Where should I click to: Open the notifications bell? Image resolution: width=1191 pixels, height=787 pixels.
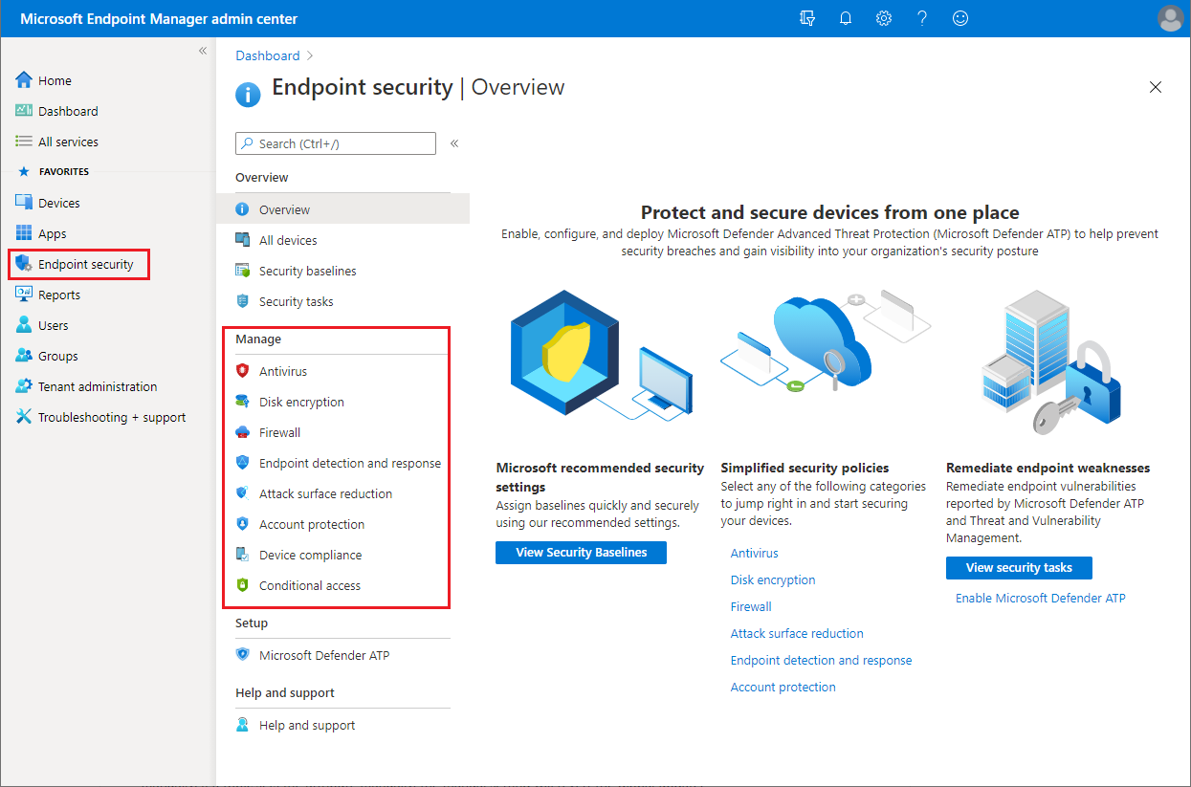[846, 18]
